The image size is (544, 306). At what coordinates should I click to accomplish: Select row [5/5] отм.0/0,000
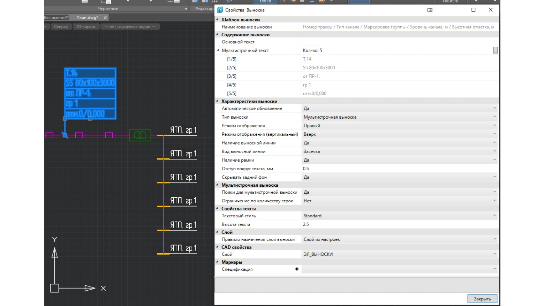click(x=356, y=94)
